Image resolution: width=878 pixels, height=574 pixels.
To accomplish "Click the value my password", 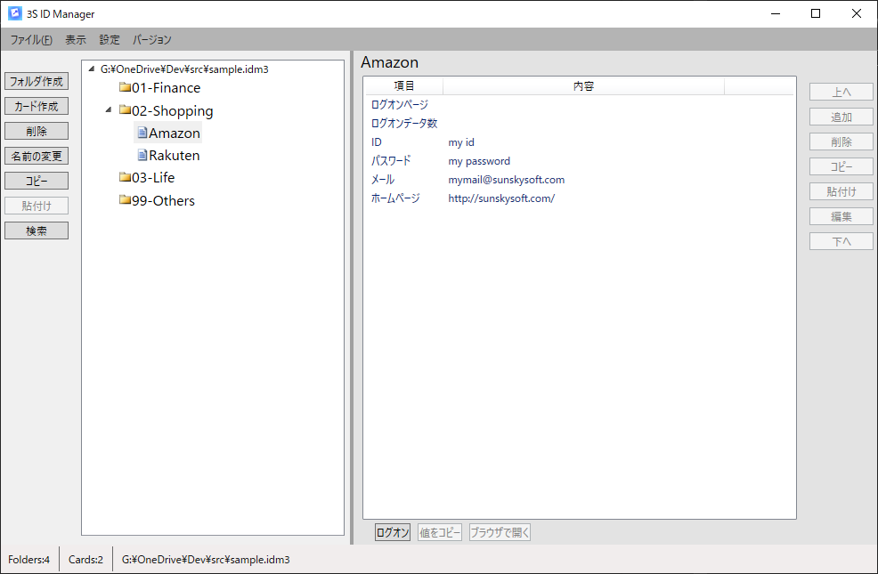I will pos(479,161).
